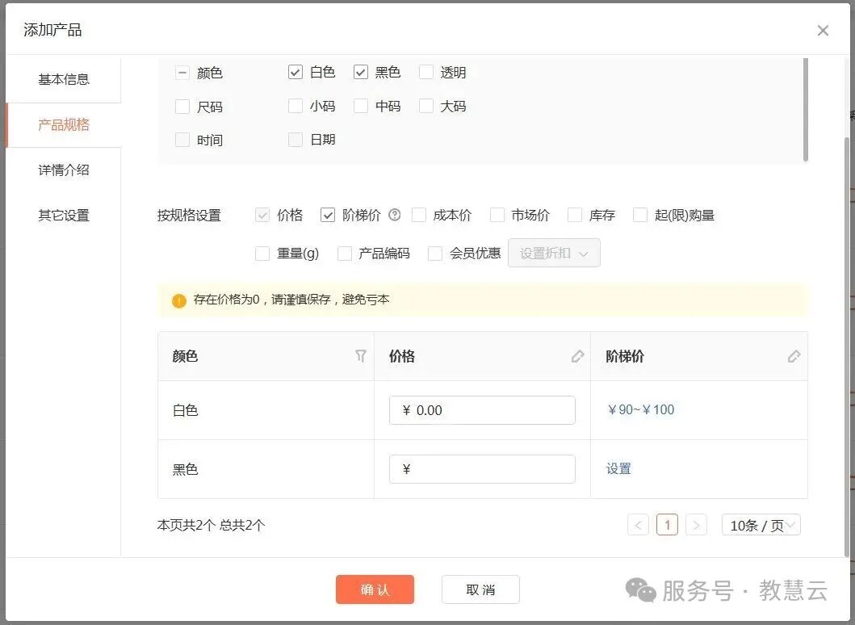Screen dimensions: 855x625
Task: Check the 透明 color option
Action: point(425,72)
